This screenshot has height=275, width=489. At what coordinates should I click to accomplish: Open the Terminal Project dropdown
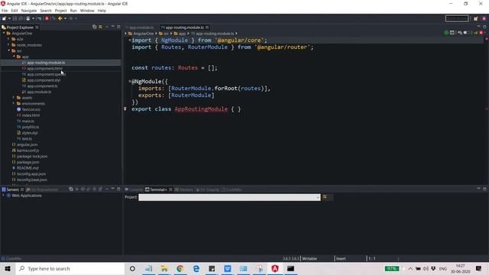(x=318, y=197)
